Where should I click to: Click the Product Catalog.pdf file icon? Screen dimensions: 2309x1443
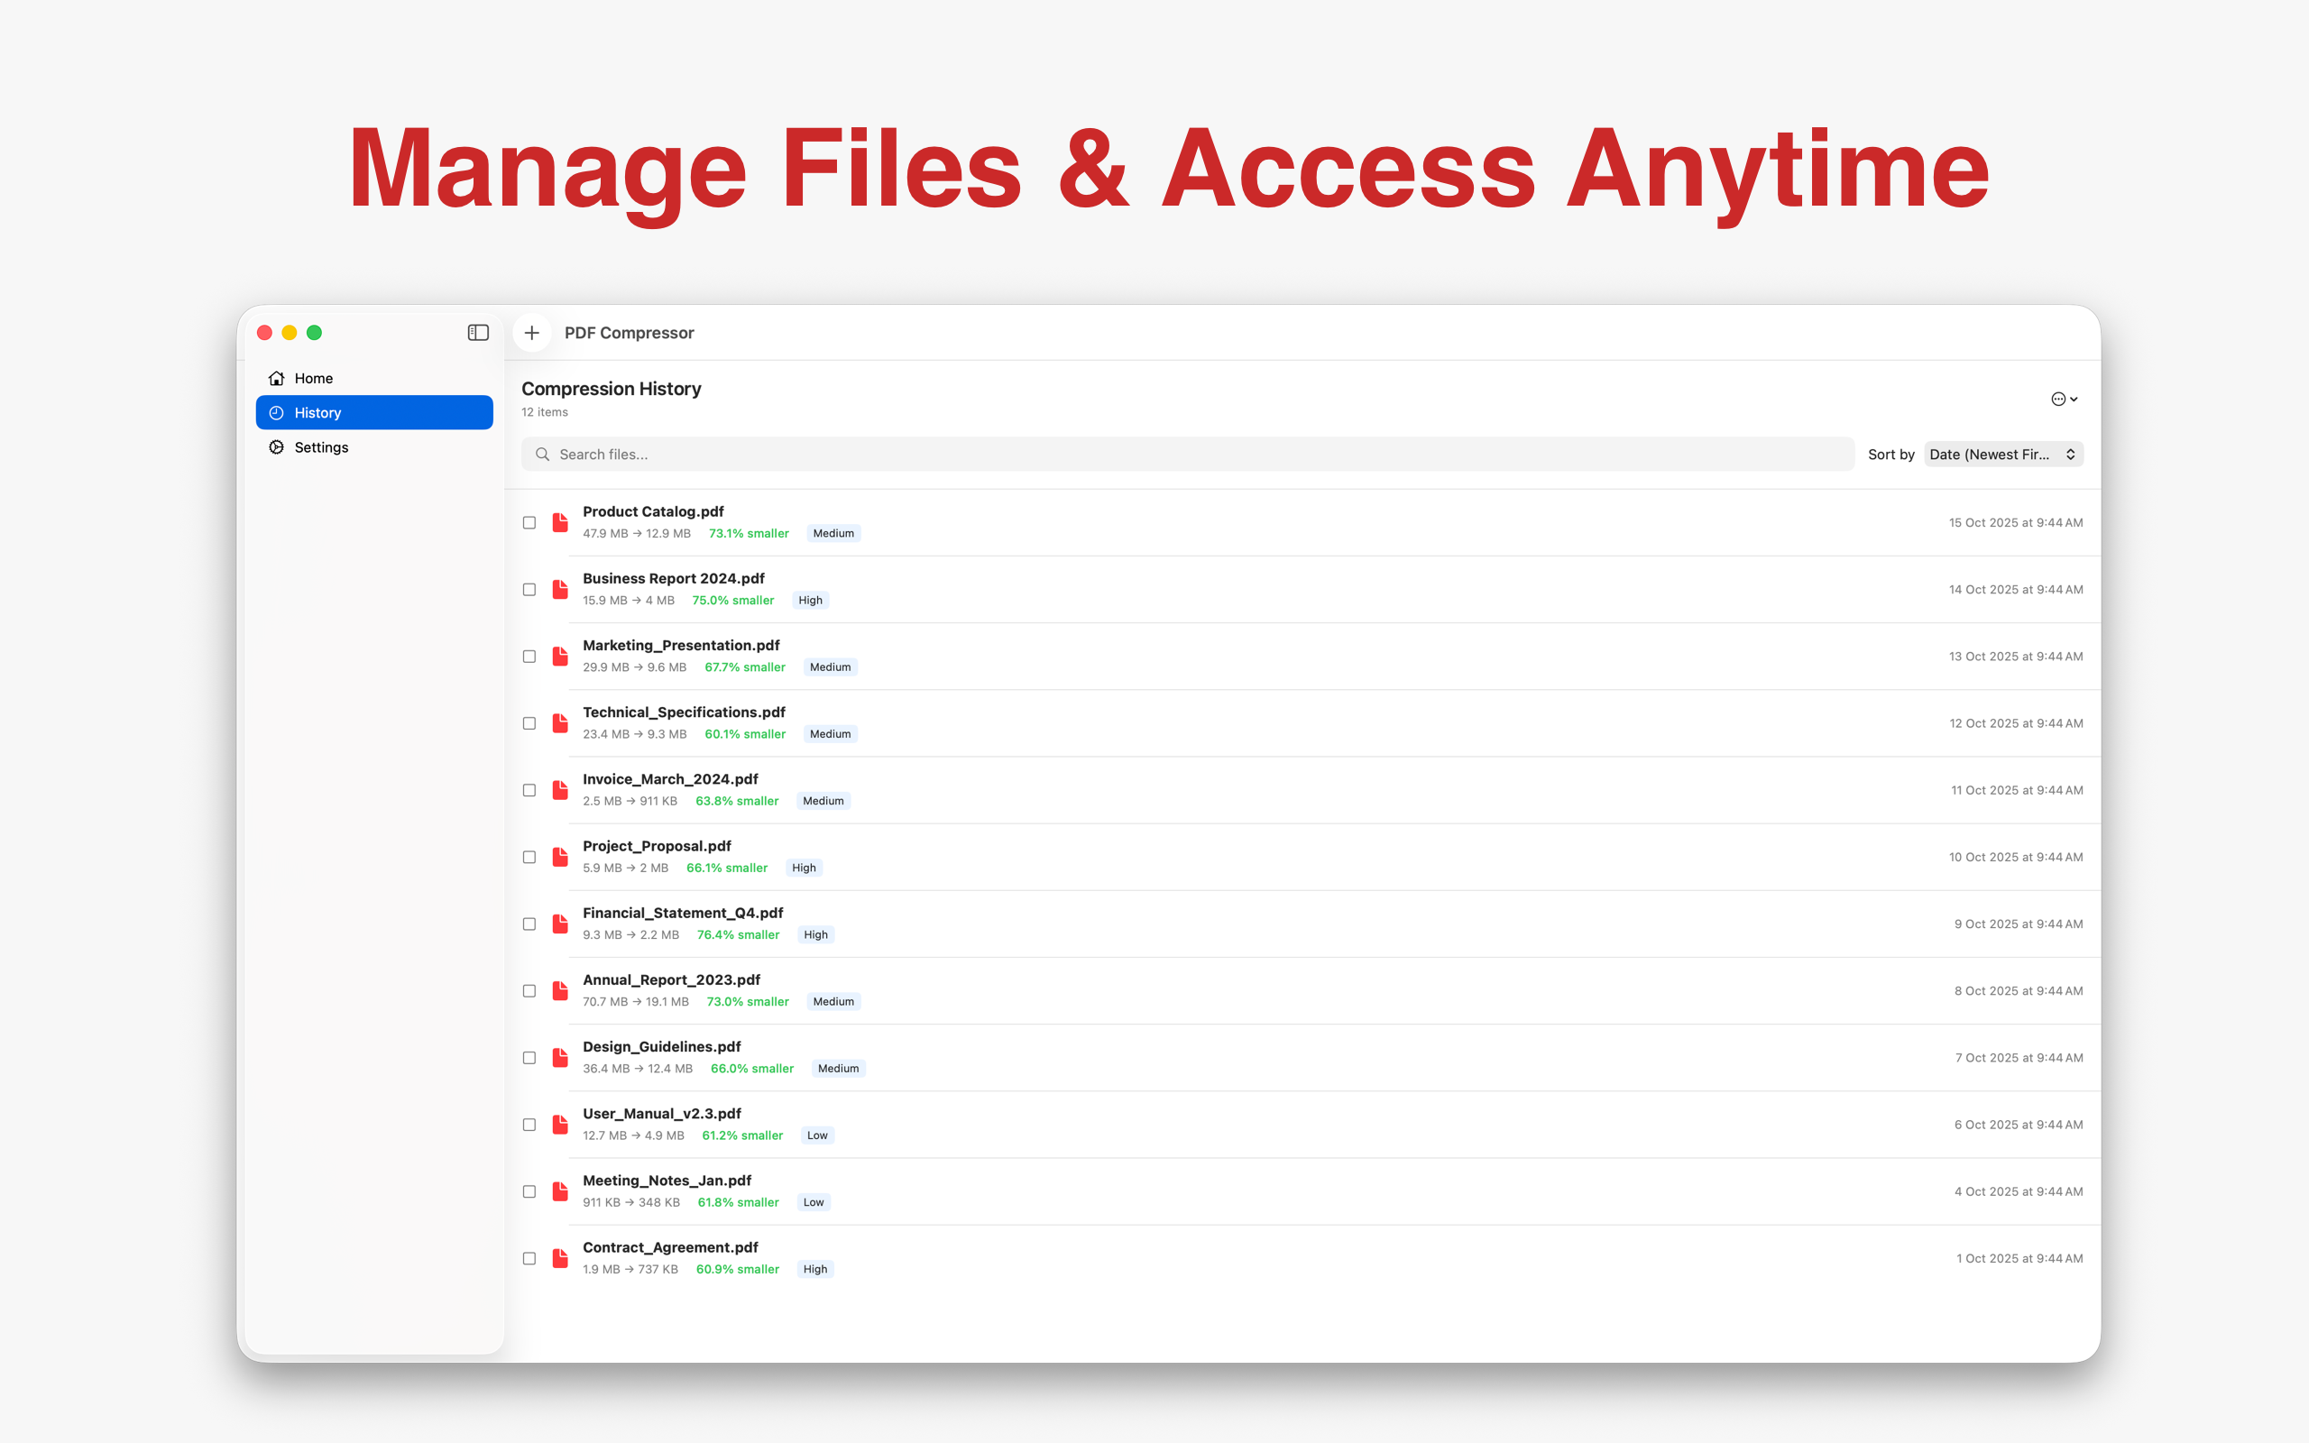(560, 522)
